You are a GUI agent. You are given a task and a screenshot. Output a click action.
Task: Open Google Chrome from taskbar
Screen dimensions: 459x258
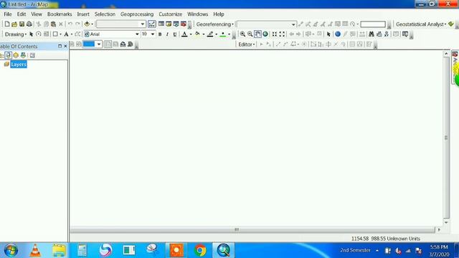(x=200, y=250)
